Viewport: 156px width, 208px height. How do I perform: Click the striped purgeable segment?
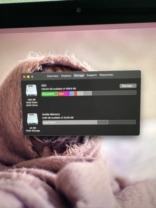102,122
